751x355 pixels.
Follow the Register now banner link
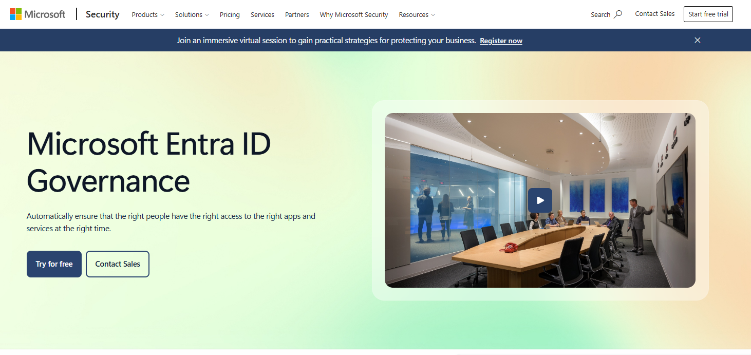coord(501,41)
